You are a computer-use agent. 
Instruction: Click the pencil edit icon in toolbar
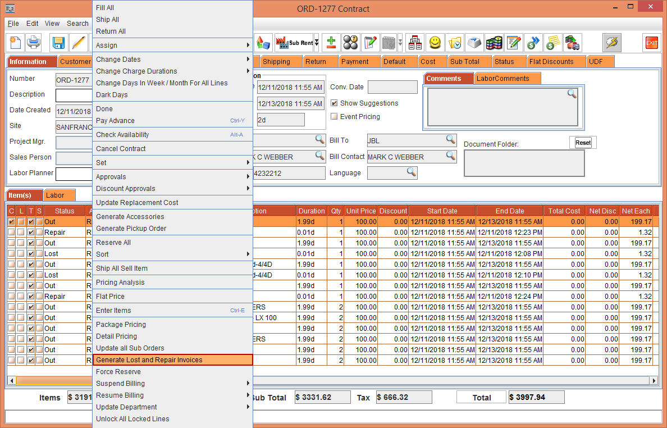78,43
